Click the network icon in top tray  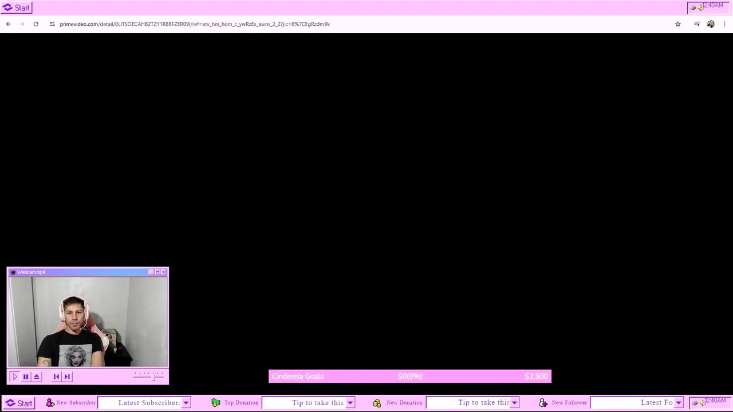(x=693, y=8)
